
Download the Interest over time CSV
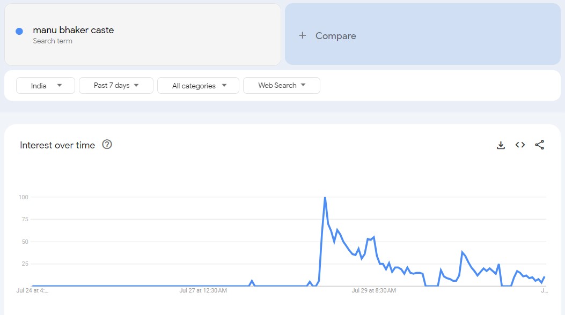coord(501,145)
